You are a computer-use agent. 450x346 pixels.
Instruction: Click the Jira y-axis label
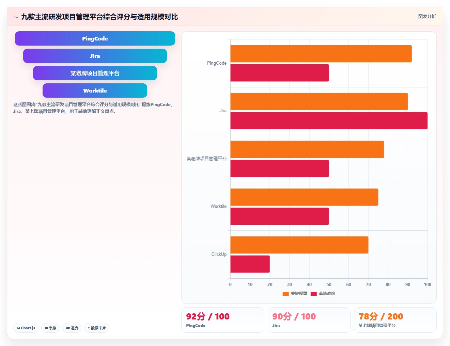point(223,111)
